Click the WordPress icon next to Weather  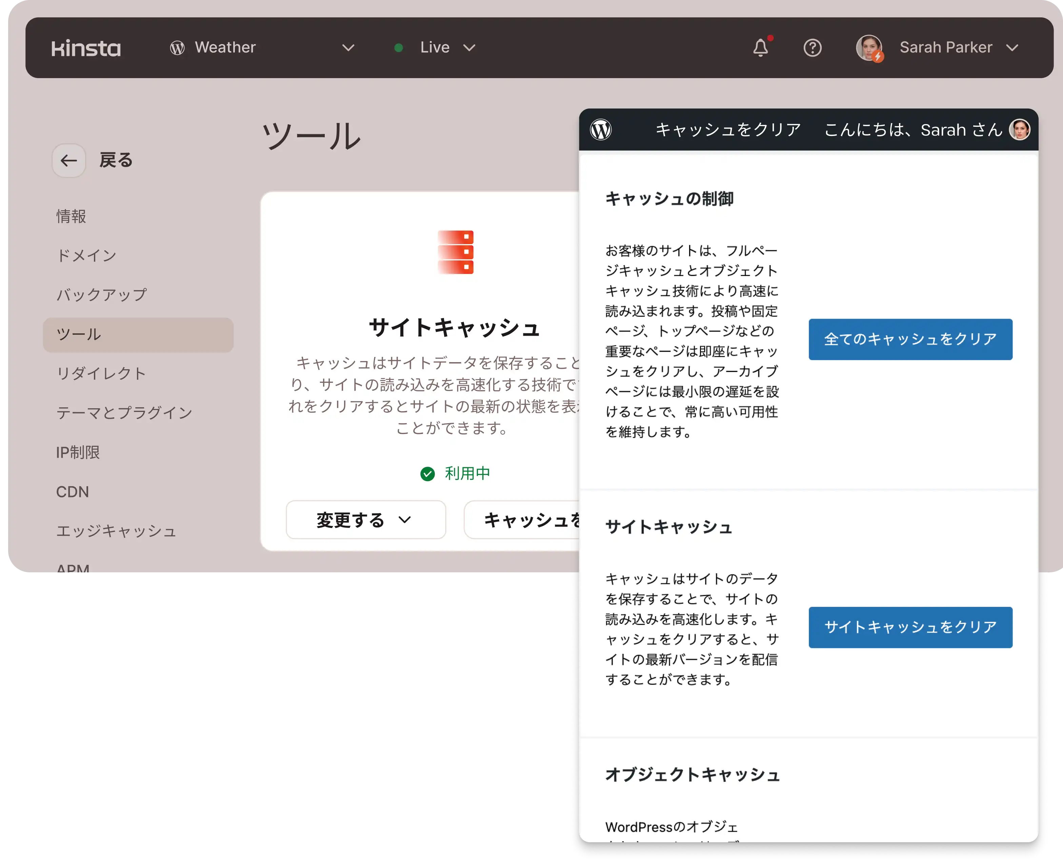(x=177, y=48)
